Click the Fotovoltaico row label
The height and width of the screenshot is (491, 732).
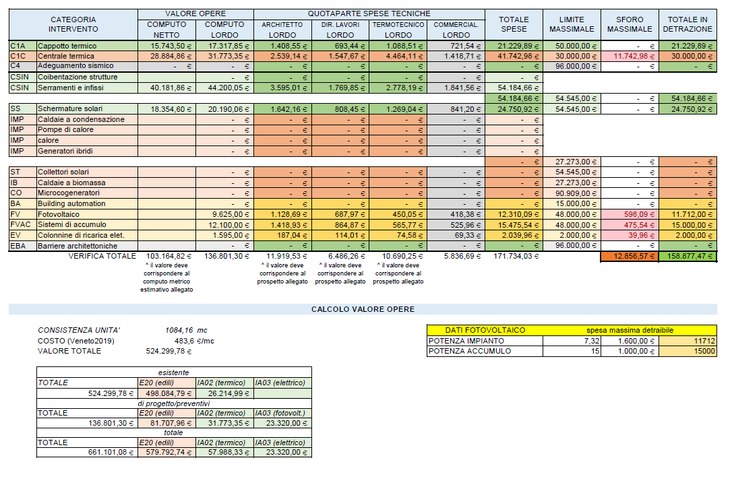(88, 215)
